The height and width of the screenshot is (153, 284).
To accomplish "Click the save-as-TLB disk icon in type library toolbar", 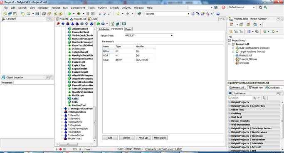I will 124,24.
